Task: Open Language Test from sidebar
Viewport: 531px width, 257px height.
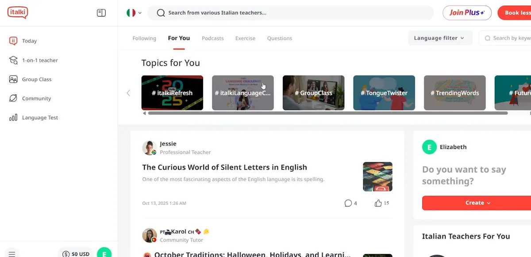Action: tap(40, 117)
